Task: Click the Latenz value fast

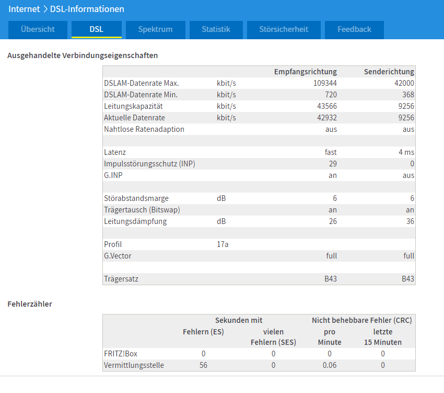Action: click(x=331, y=152)
